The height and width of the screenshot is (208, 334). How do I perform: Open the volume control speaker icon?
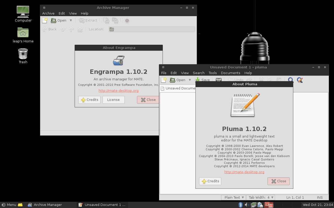247,205
